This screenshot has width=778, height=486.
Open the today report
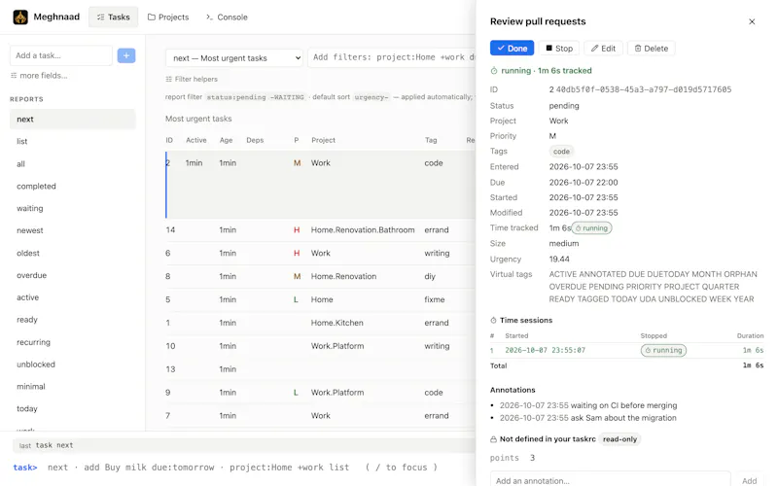[x=72, y=408]
